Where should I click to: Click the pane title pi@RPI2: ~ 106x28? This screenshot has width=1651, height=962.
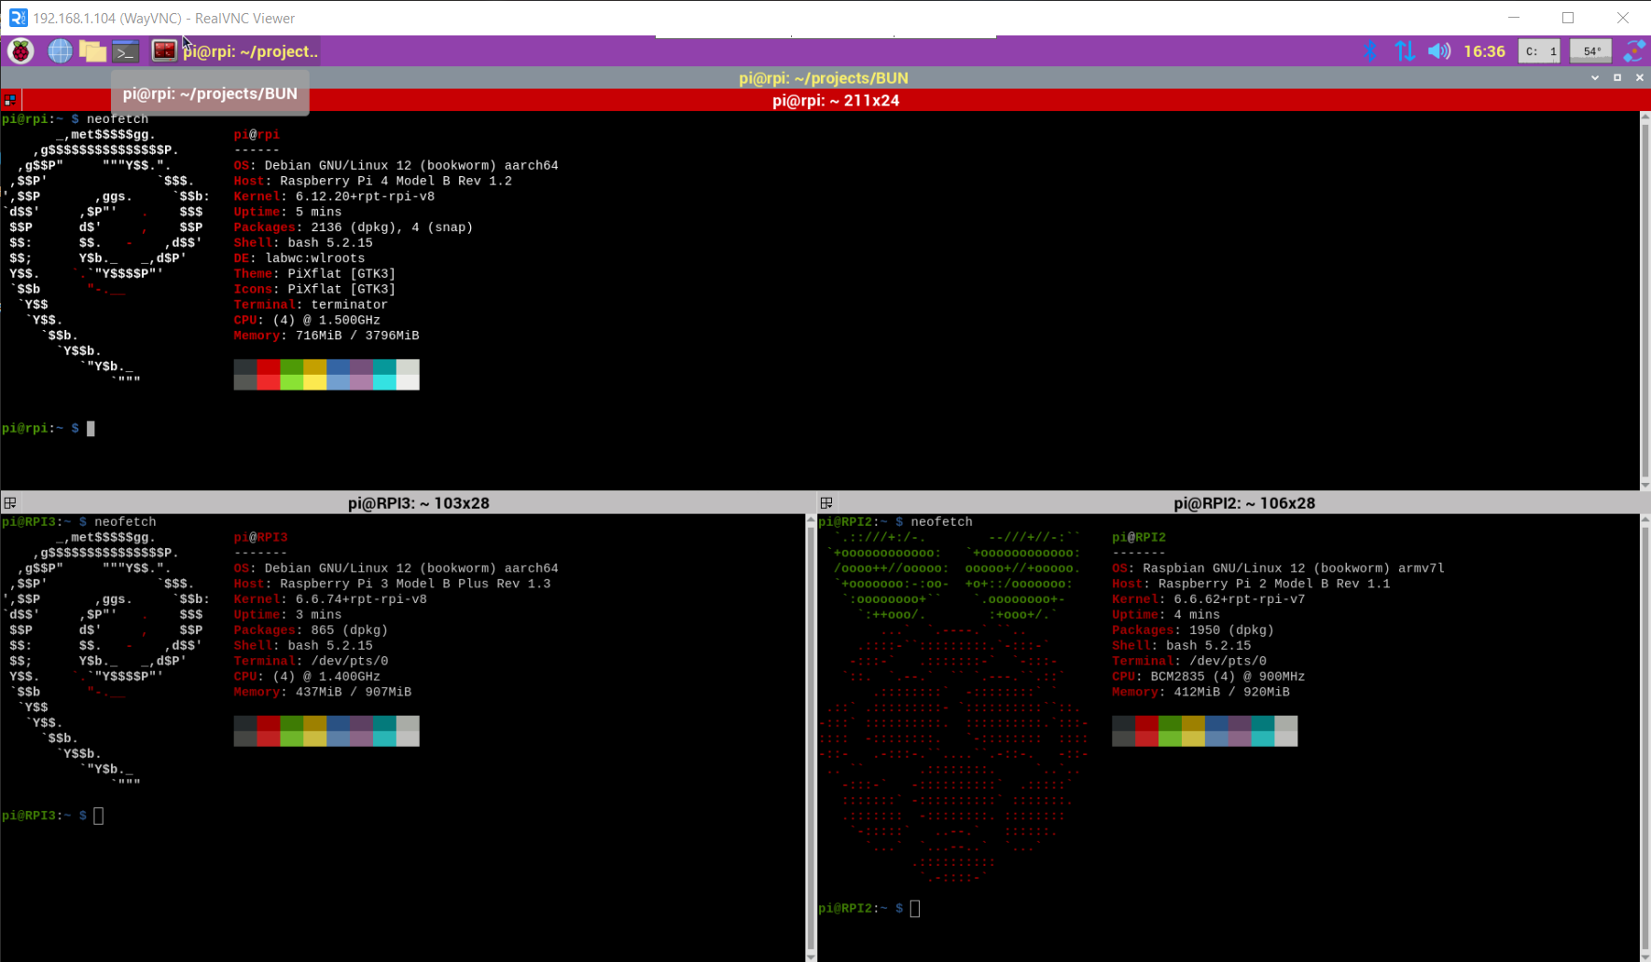(x=1244, y=503)
